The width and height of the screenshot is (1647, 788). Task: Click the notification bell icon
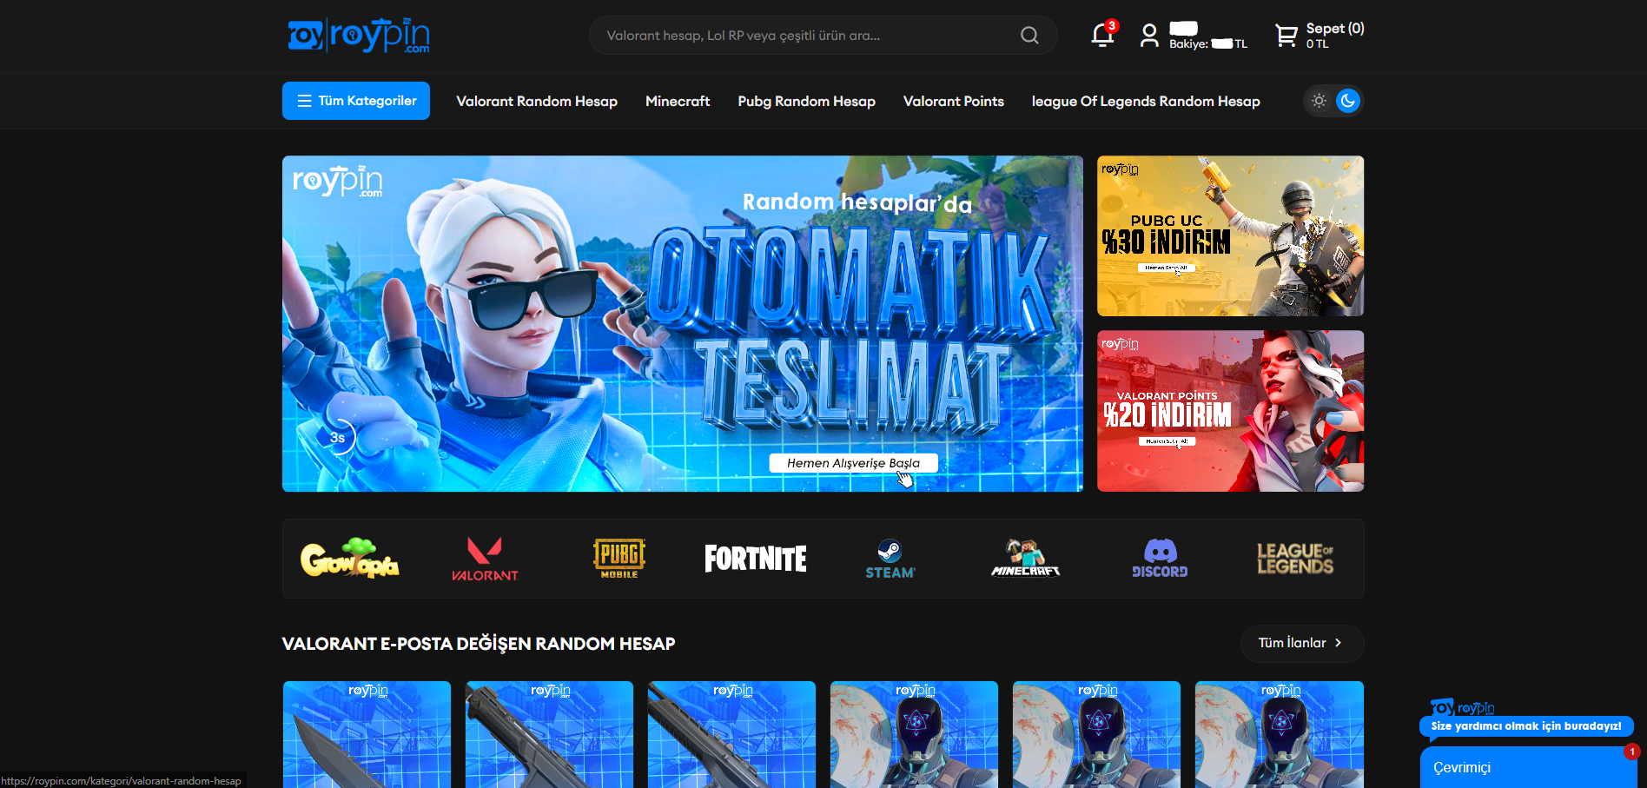coord(1101,36)
